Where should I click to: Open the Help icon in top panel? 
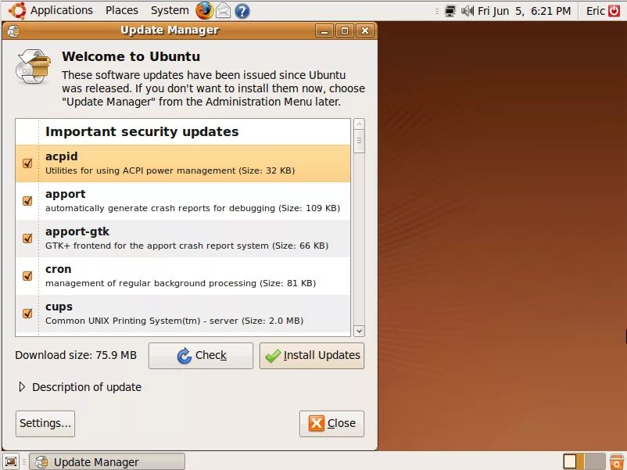[242, 11]
